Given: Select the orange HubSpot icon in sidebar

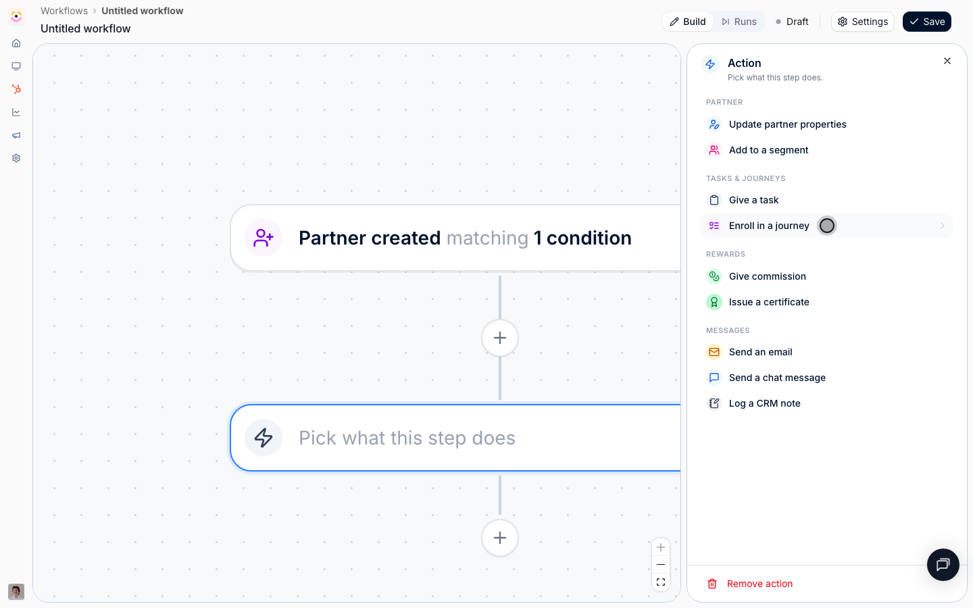Looking at the screenshot, I should pyautogui.click(x=16, y=89).
